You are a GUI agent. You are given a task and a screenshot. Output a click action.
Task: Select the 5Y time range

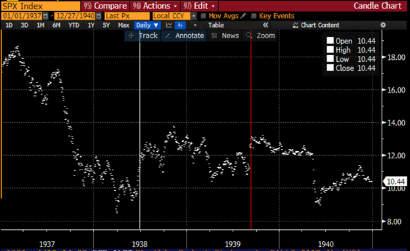pyautogui.click(x=106, y=25)
